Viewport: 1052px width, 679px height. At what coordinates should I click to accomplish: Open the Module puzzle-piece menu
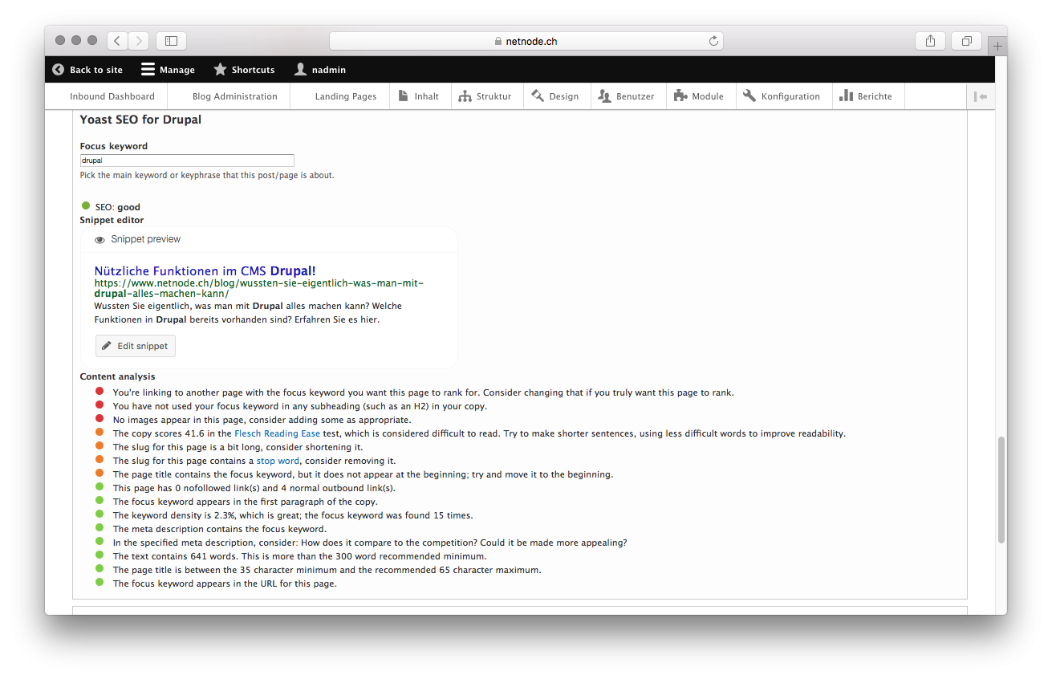coord(698,96)
